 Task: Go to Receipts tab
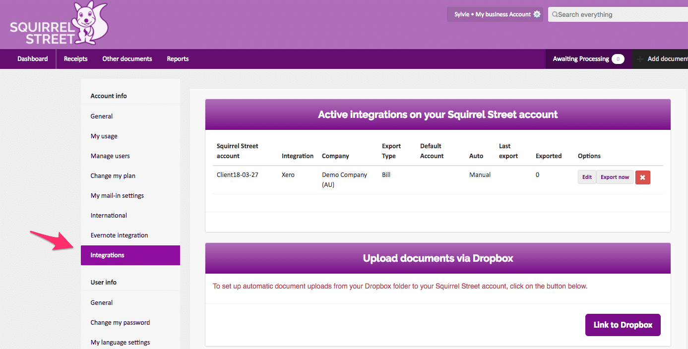coord(75,58)
